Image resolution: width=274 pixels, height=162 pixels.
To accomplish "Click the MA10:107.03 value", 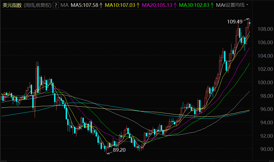I will point(120,5).
